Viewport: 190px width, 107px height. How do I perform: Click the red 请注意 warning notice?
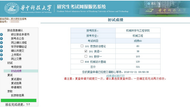click(x=115, y=79)
